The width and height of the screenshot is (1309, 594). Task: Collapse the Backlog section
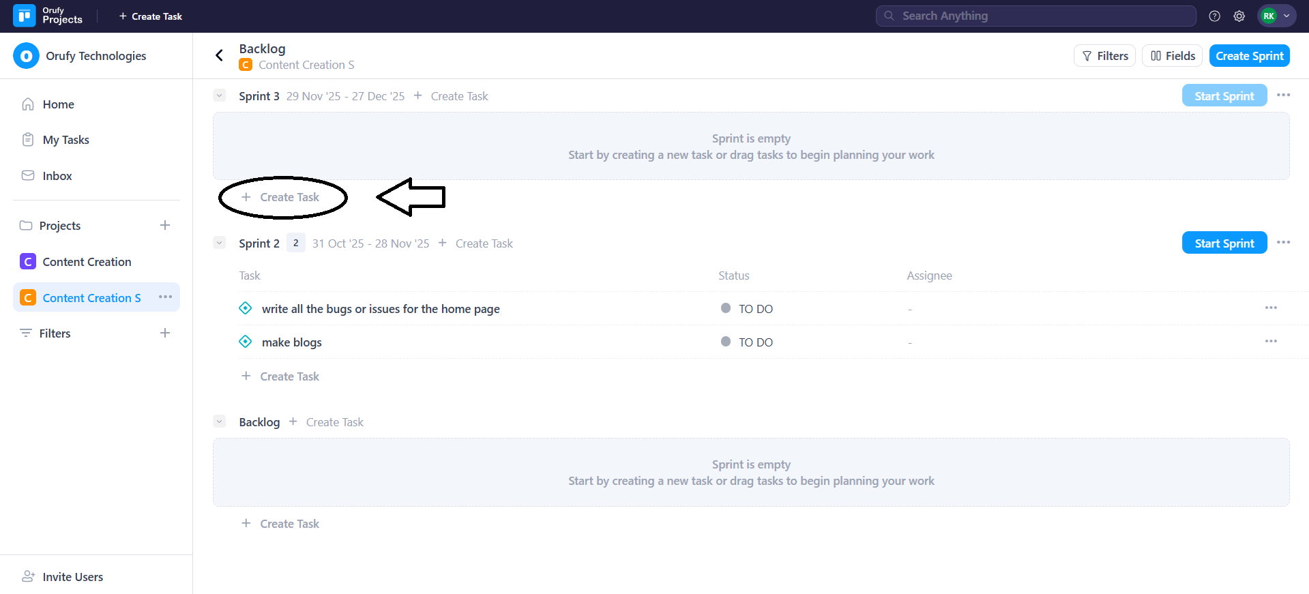pos(219,421)
